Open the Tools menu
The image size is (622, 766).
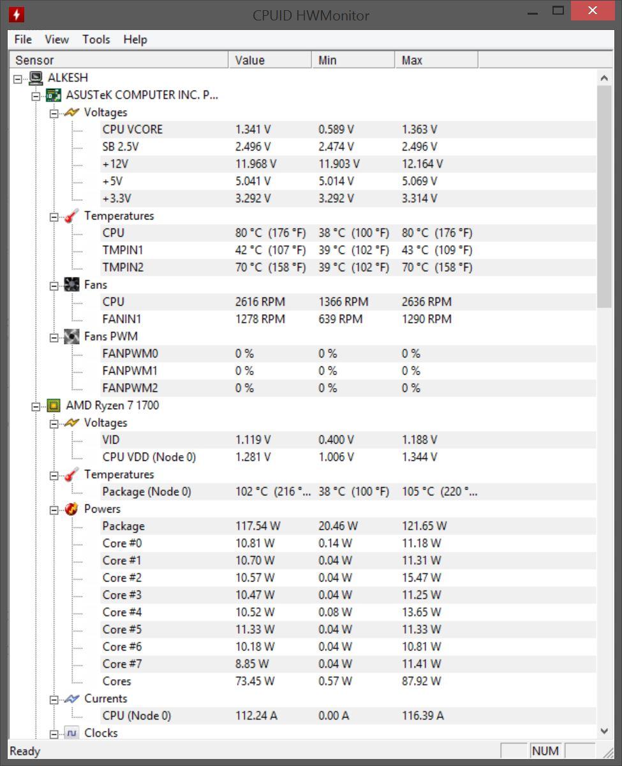96,40
